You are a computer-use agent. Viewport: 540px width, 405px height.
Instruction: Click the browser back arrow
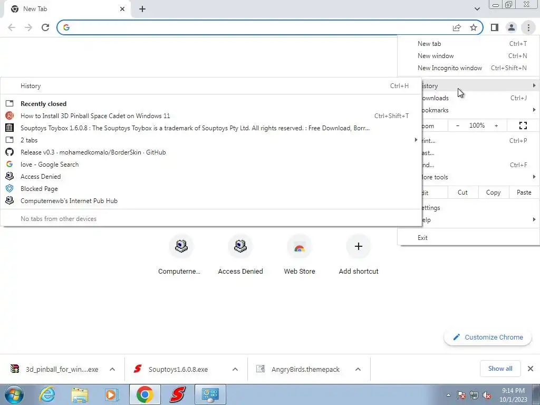tap(12, 27)
